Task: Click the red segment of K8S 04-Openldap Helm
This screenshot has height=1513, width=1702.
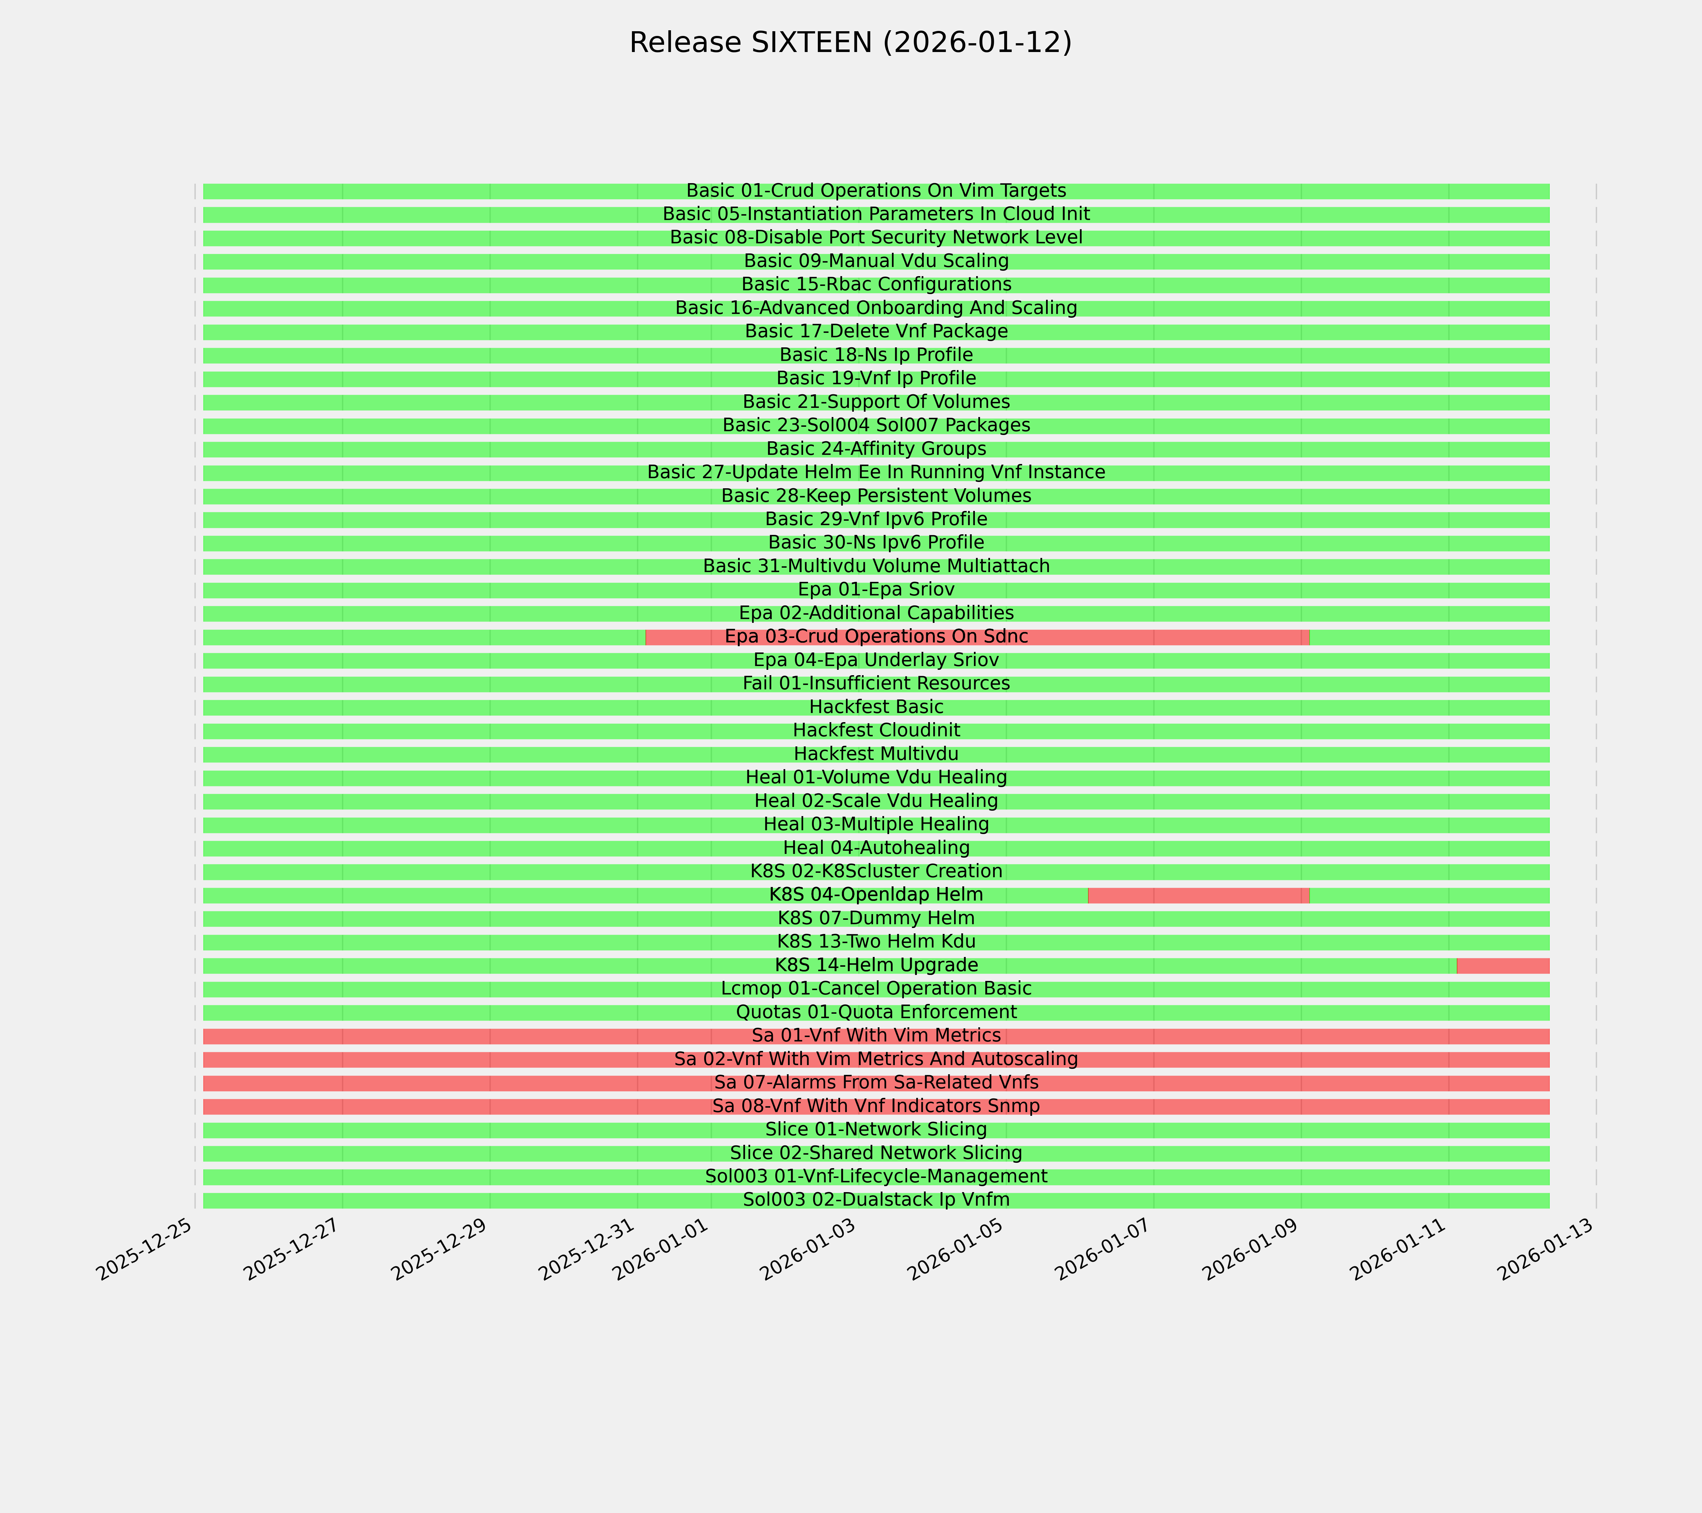Action: coord(1198,895)
